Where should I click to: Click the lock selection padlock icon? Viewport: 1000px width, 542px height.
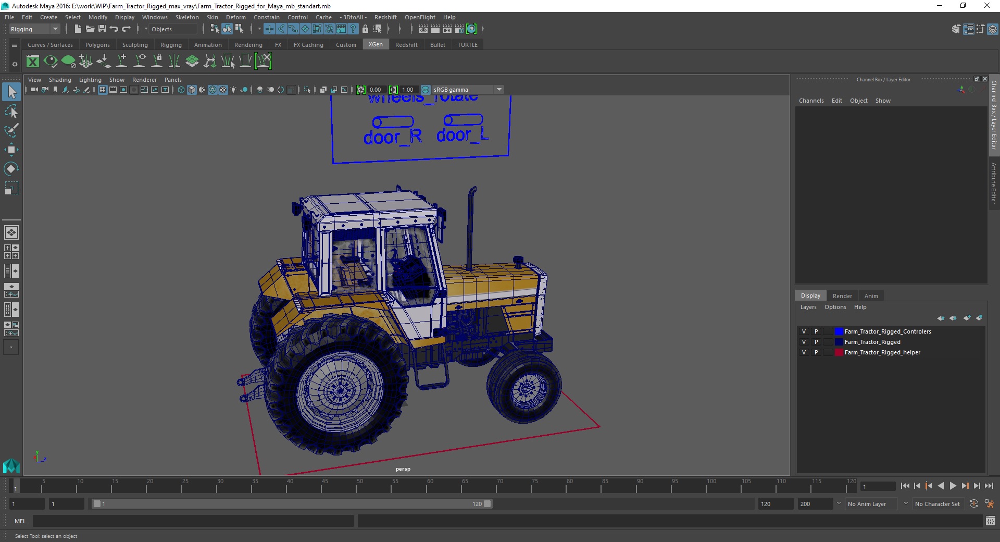365,29
